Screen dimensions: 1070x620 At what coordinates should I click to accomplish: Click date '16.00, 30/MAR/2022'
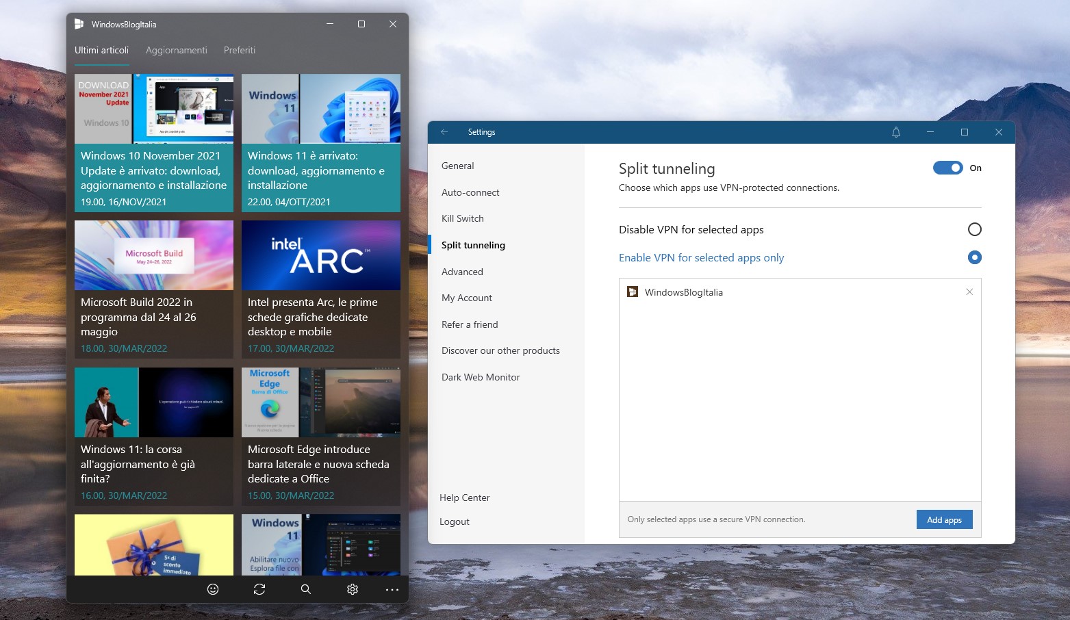[x=124, y=495]
